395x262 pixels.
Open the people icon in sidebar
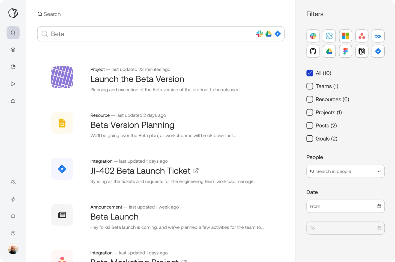tap(13, 182)
